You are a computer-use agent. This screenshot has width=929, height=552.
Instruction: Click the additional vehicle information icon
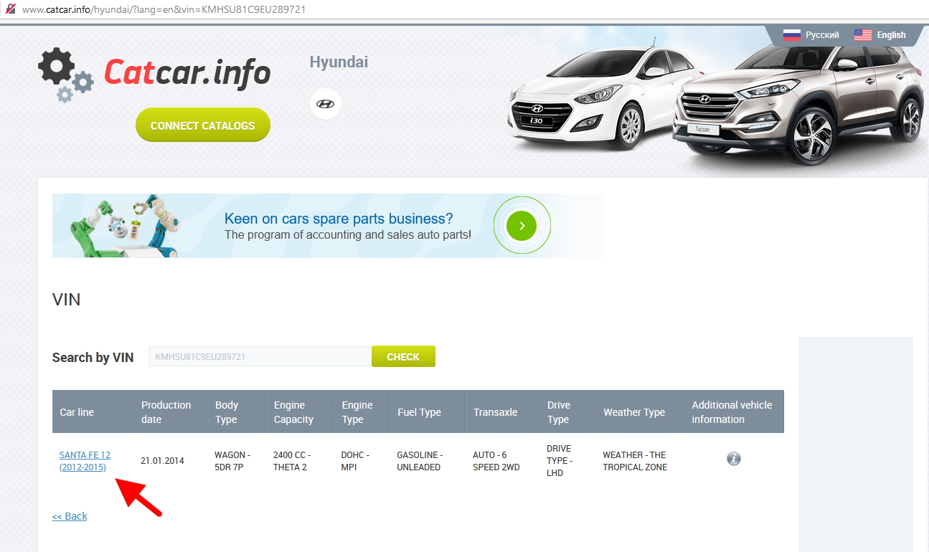pos(733,459)
